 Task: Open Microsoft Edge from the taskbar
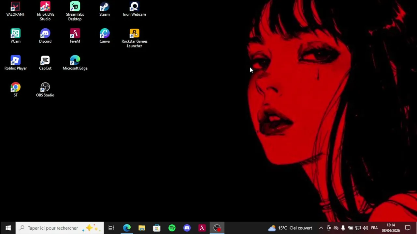point(127,228)
